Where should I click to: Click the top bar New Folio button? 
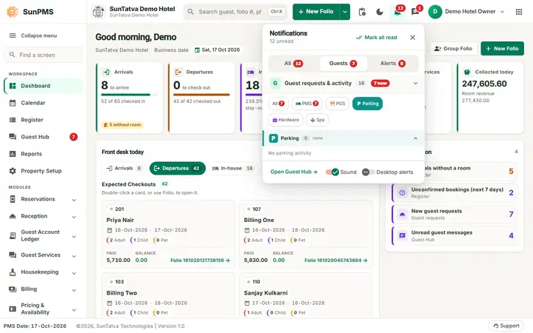(316, 12)
